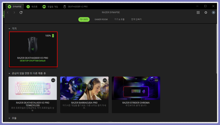The width and height of the screenshot is (220, 125).
Task: Click the vertical scrollbar on the right
Action: [216, 49]
